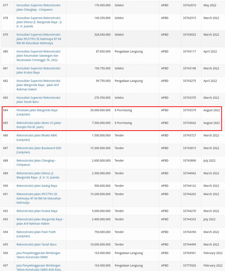Click package code 33743642 cell
This screenshot has height=271, width=225.
coord(189,123)
